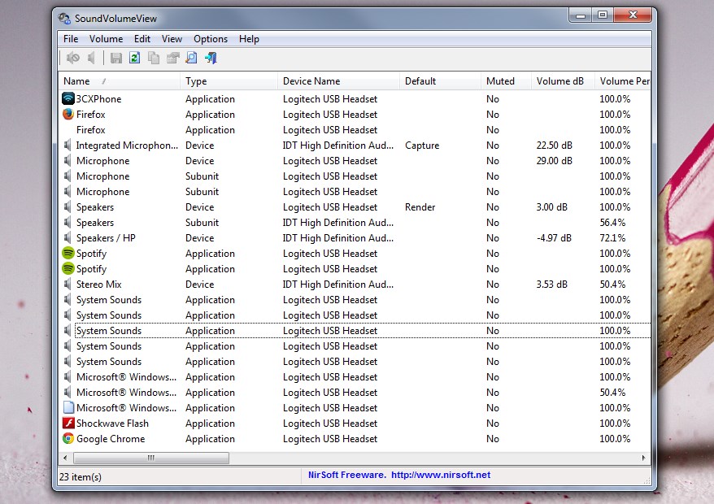714x504 pixels.
Task: Select the Shockwave Flash row
Action: [355, 423]
